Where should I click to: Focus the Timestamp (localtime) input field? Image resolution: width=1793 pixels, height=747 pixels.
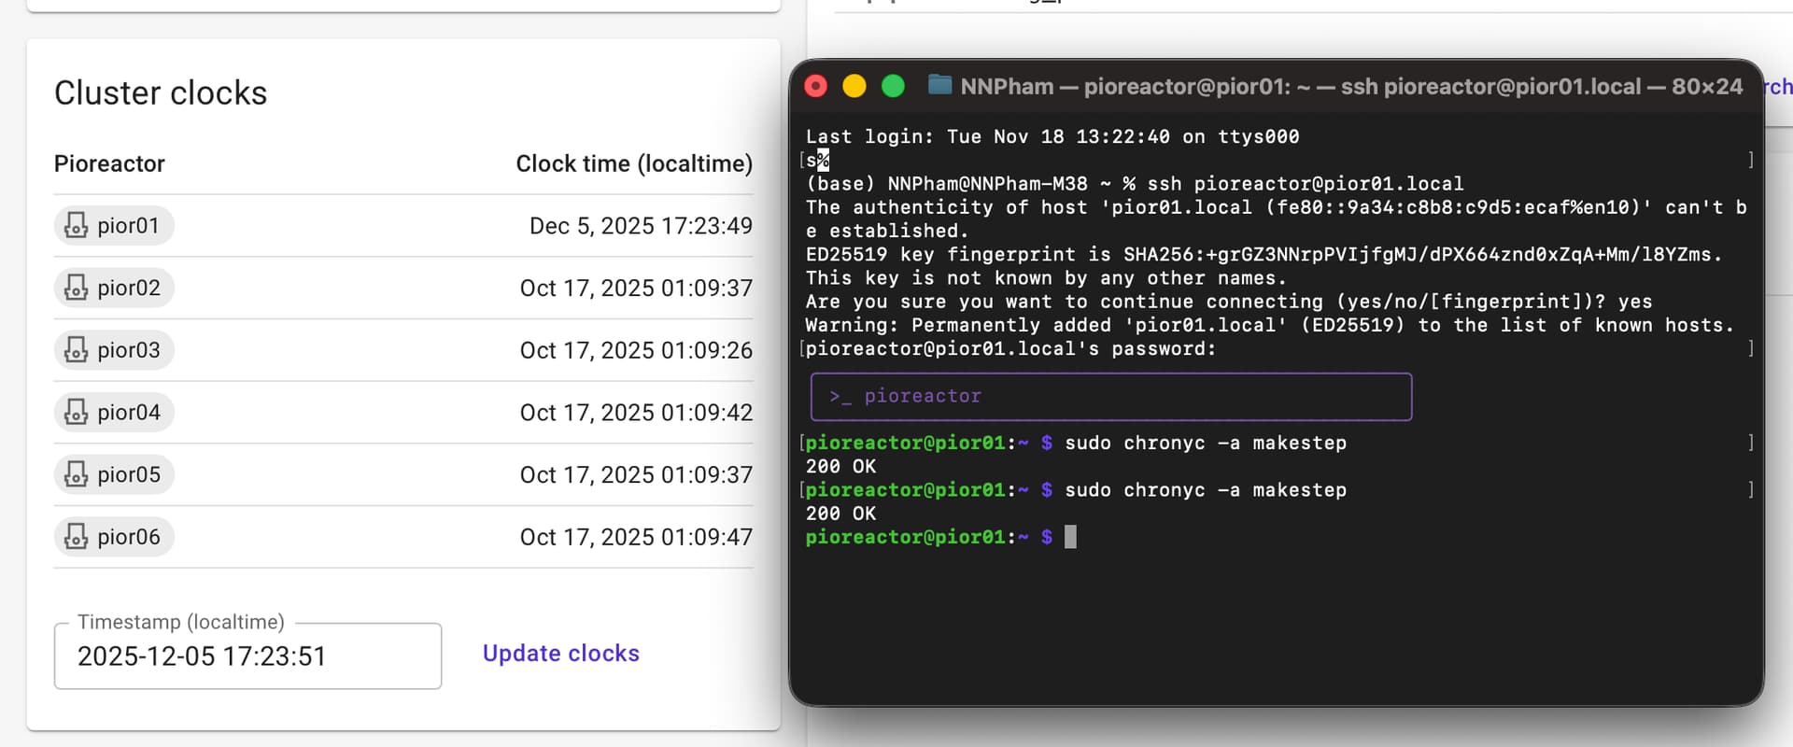coord(247,656)
